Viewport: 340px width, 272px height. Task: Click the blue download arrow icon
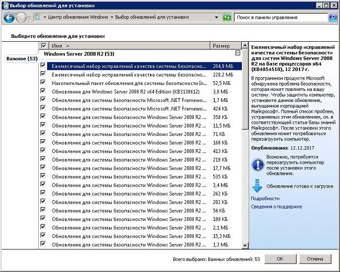tap(257, 186)
